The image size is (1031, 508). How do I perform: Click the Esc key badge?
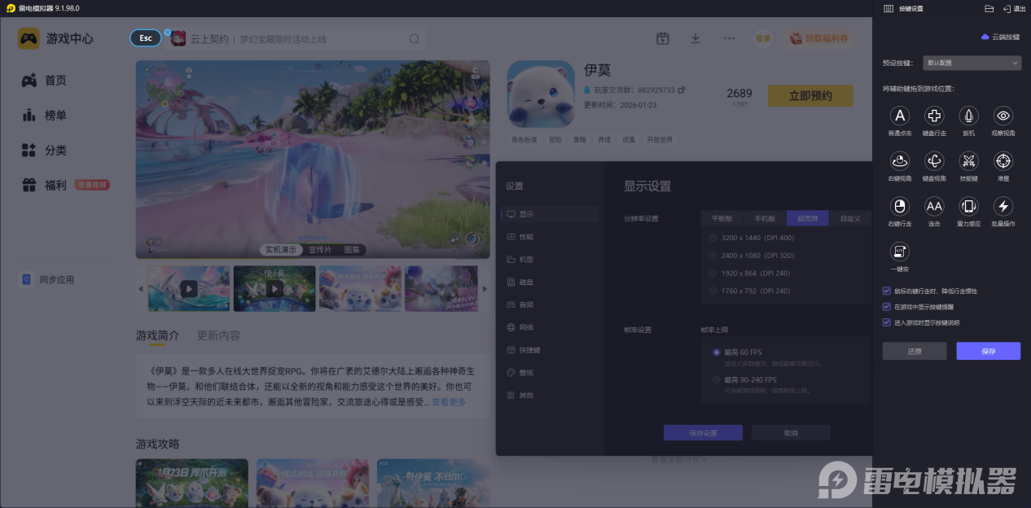(x=146, y=38)
